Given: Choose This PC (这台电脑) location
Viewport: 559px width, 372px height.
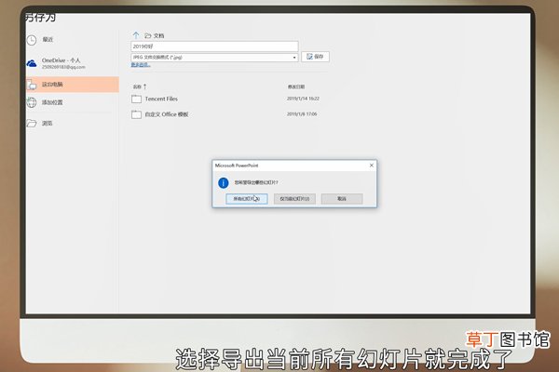Looking at the screenshot, I should click(x=73, y=85).
